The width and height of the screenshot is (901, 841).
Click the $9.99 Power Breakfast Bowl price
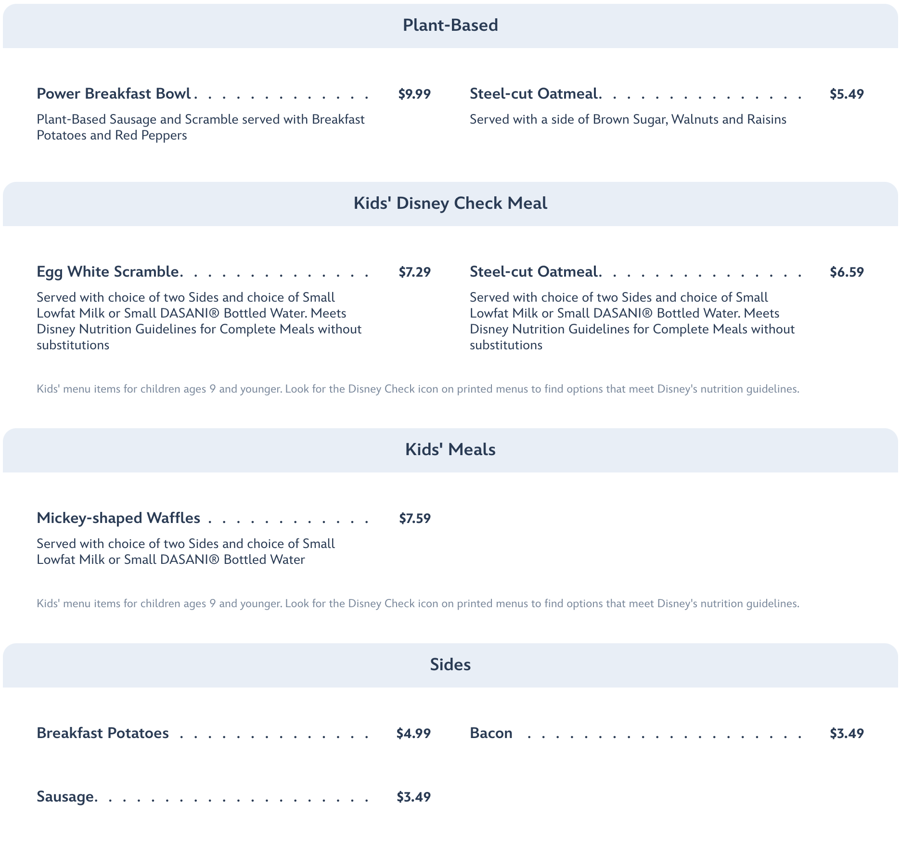coord(414,94)
